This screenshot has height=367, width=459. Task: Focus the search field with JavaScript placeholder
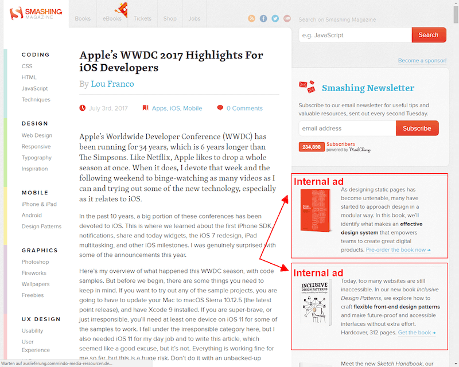pyautogui.click(x=355, y=35)
